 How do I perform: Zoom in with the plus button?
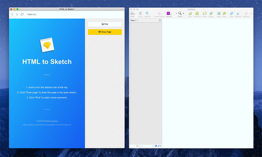pos(183,13)
